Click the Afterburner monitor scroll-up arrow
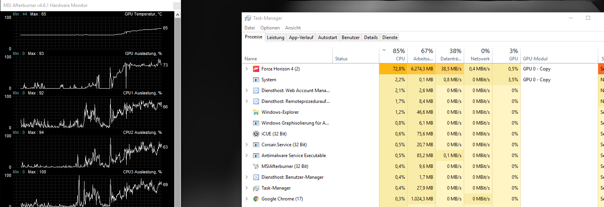The height and width of the screenshot is (207, 604). pyautogui.click(x=177, y=15)
